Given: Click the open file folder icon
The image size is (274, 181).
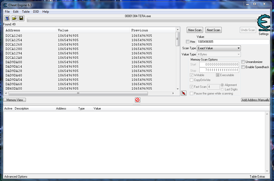Looking at the screenshot, I should pos(14,18).
